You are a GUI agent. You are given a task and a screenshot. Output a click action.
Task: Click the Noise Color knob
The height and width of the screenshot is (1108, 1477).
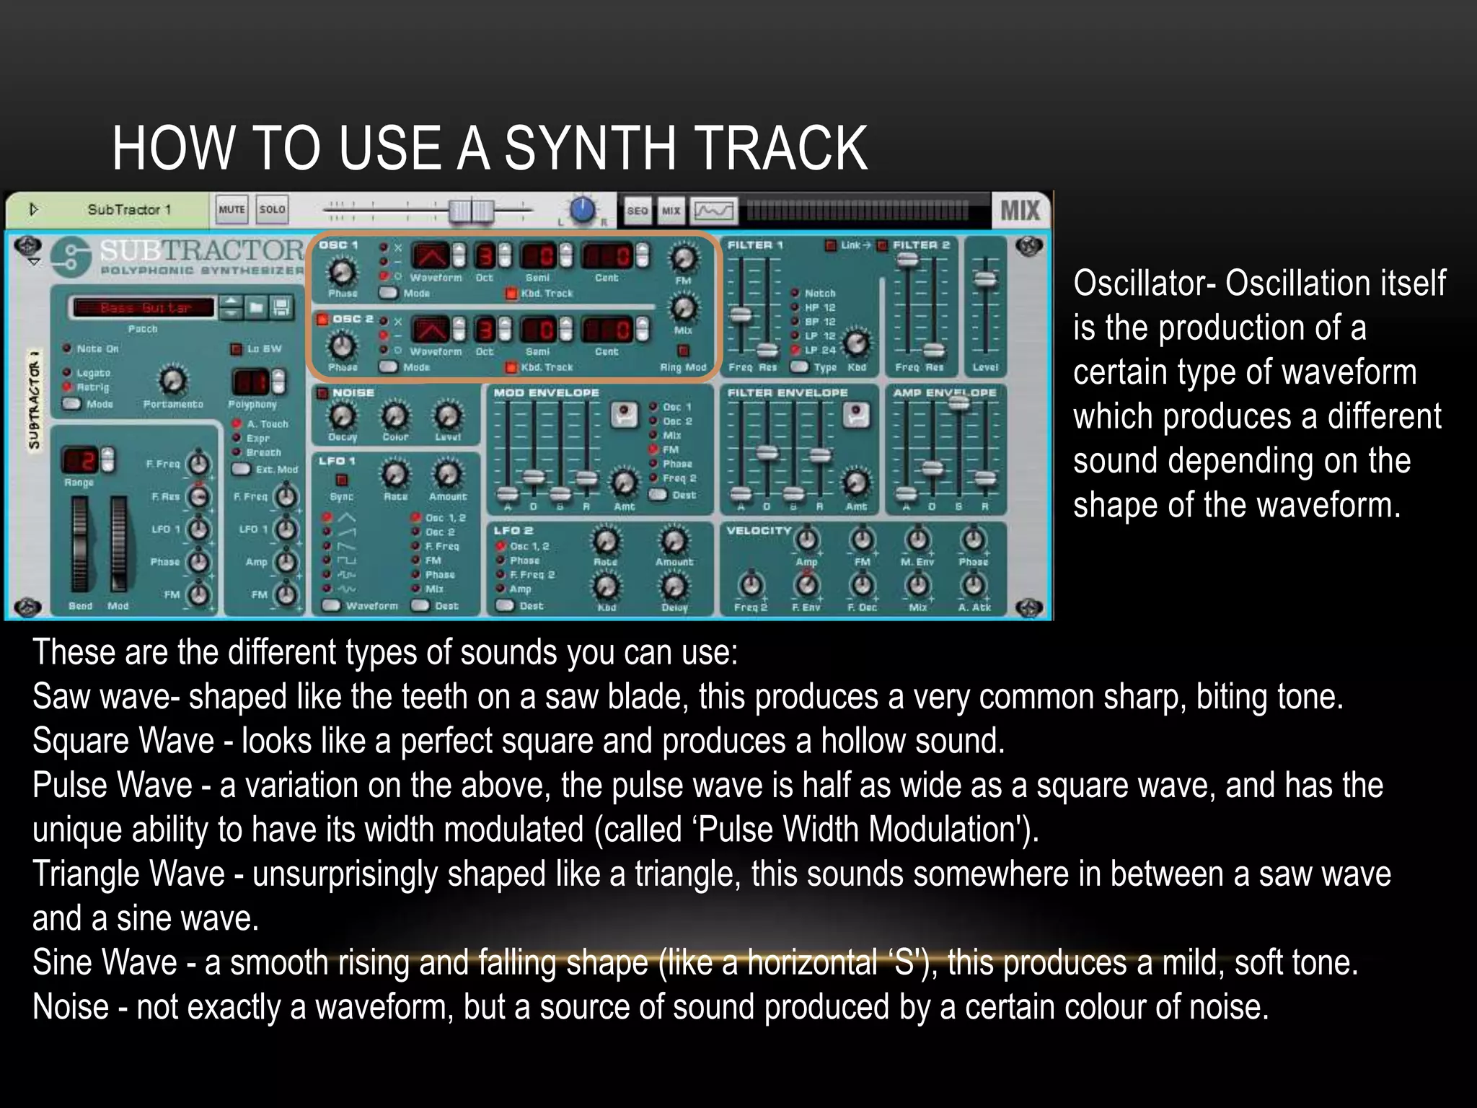[x=394, y=416]
